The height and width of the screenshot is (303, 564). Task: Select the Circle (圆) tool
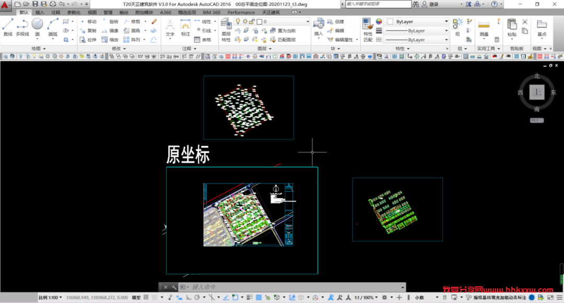tap(38, 28)
